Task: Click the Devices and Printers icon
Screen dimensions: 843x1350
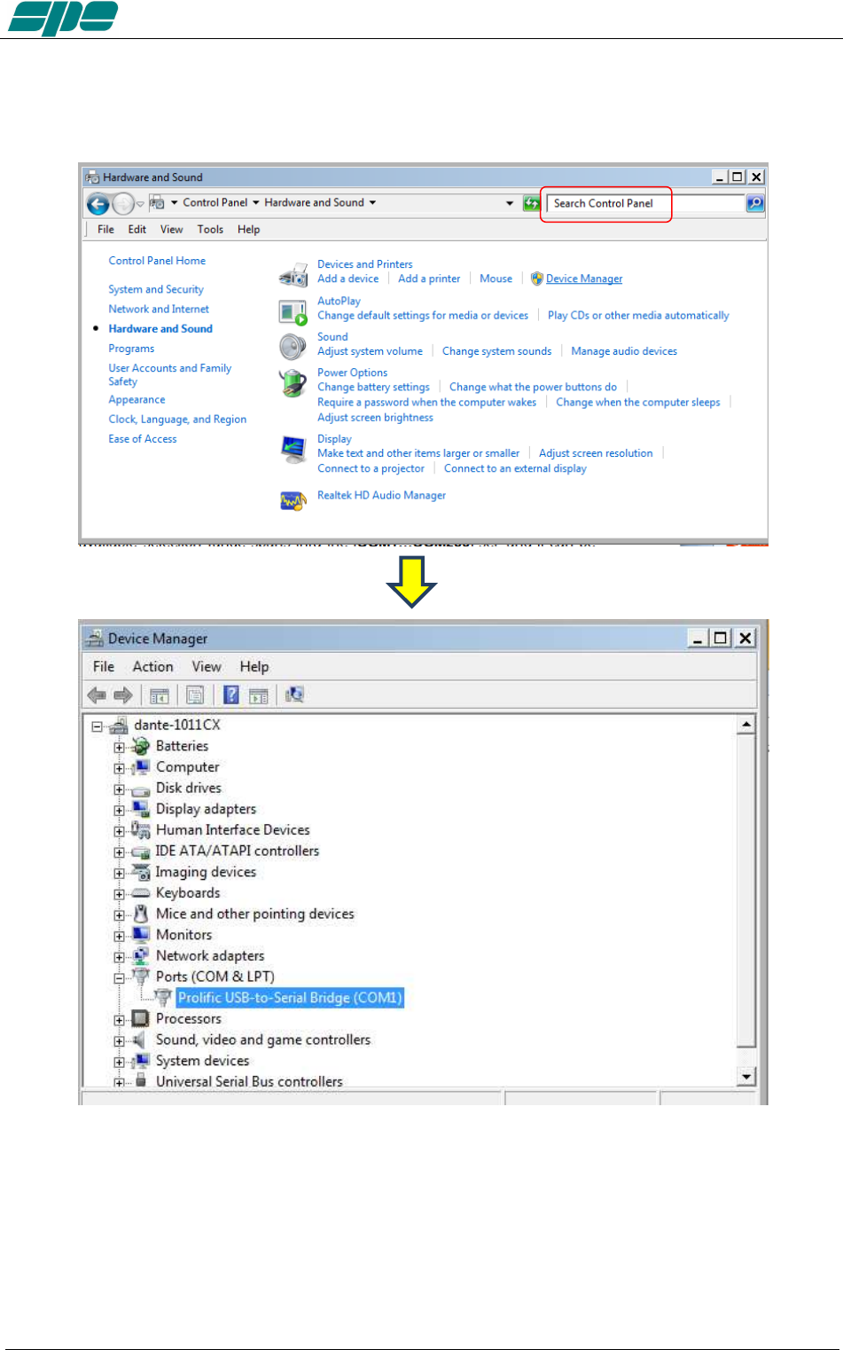Action: tap(293, 274)
